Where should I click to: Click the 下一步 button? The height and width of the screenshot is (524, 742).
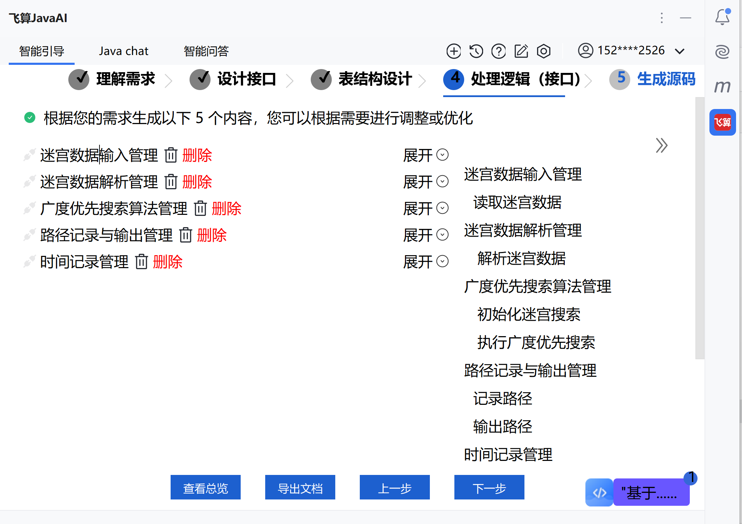(489, 488)
